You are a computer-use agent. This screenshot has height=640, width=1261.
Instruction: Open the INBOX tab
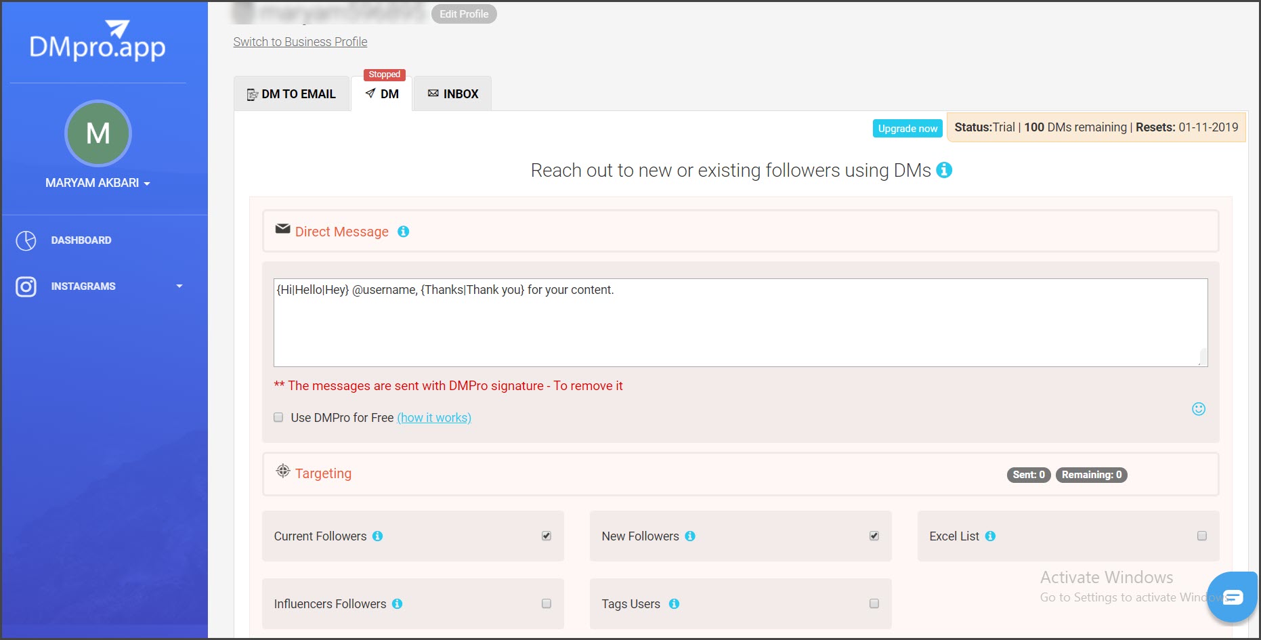[x=452, y=94]
